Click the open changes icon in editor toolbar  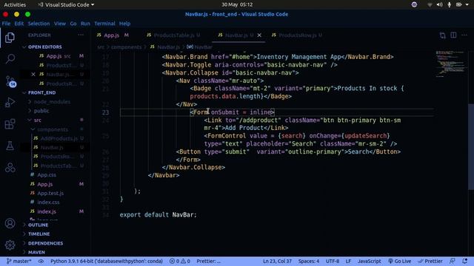click(443, 35)
